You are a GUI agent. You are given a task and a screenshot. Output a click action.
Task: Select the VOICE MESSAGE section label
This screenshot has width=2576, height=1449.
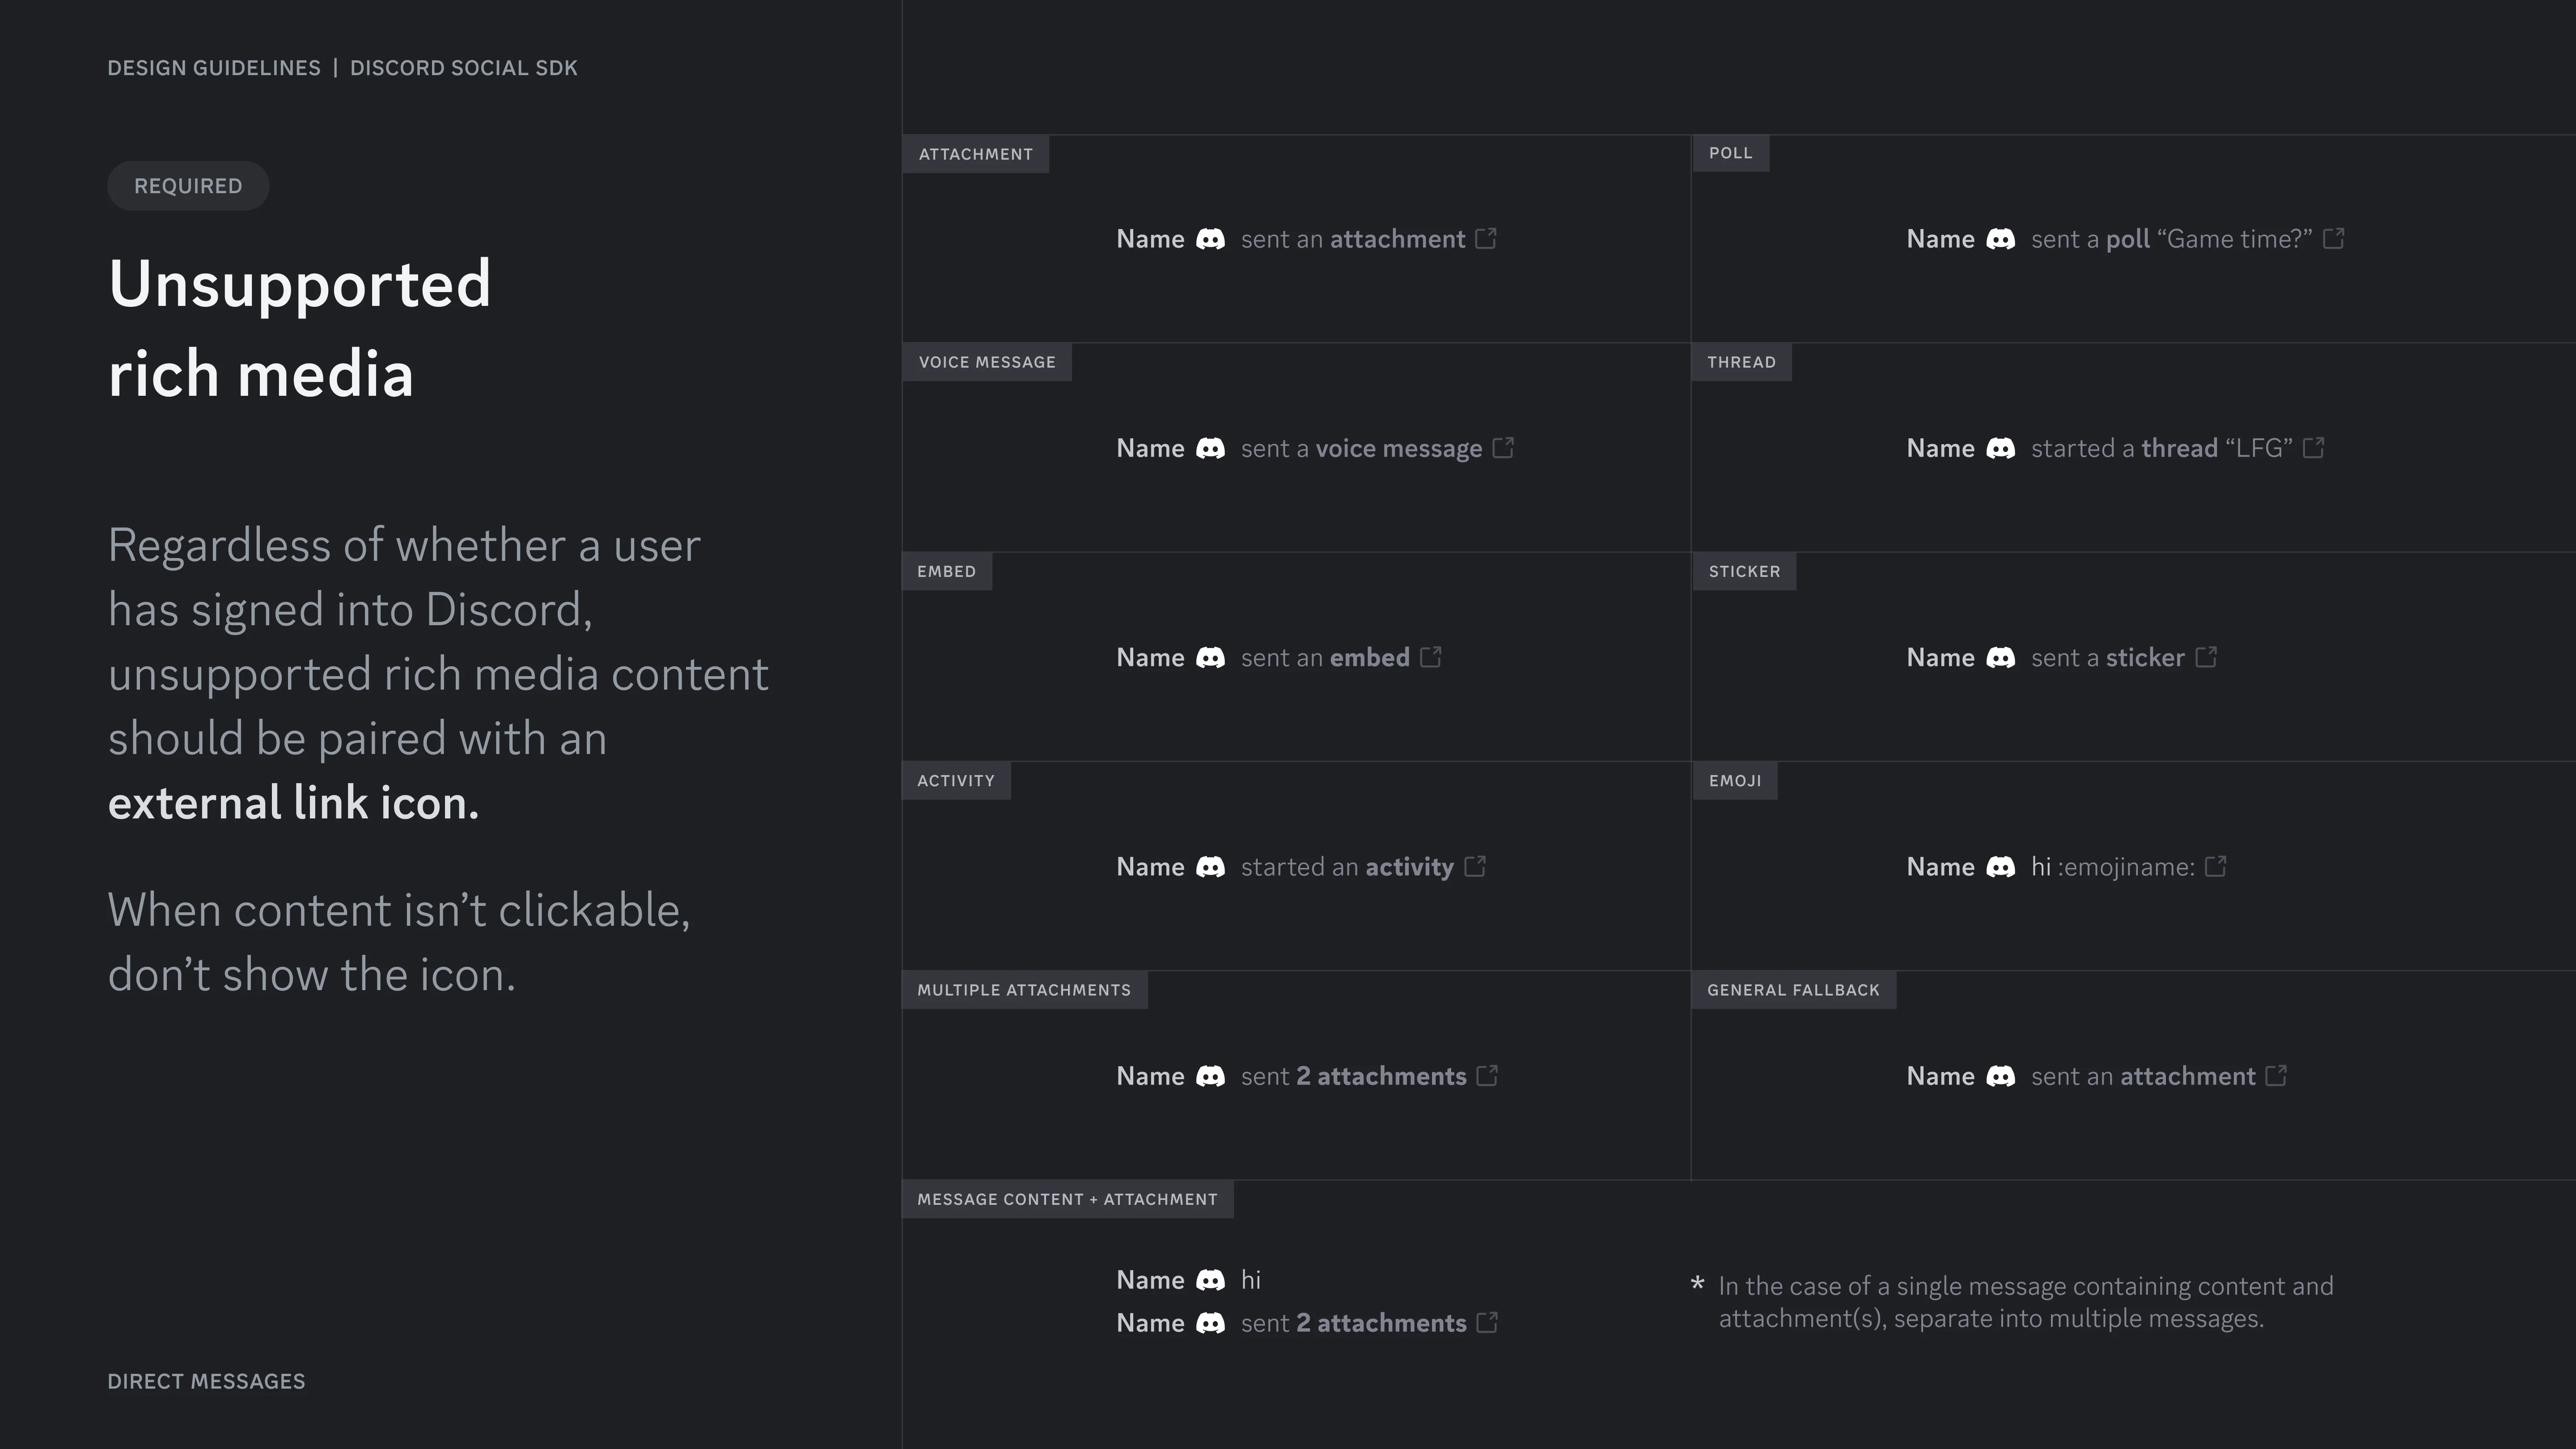point(987,362)
